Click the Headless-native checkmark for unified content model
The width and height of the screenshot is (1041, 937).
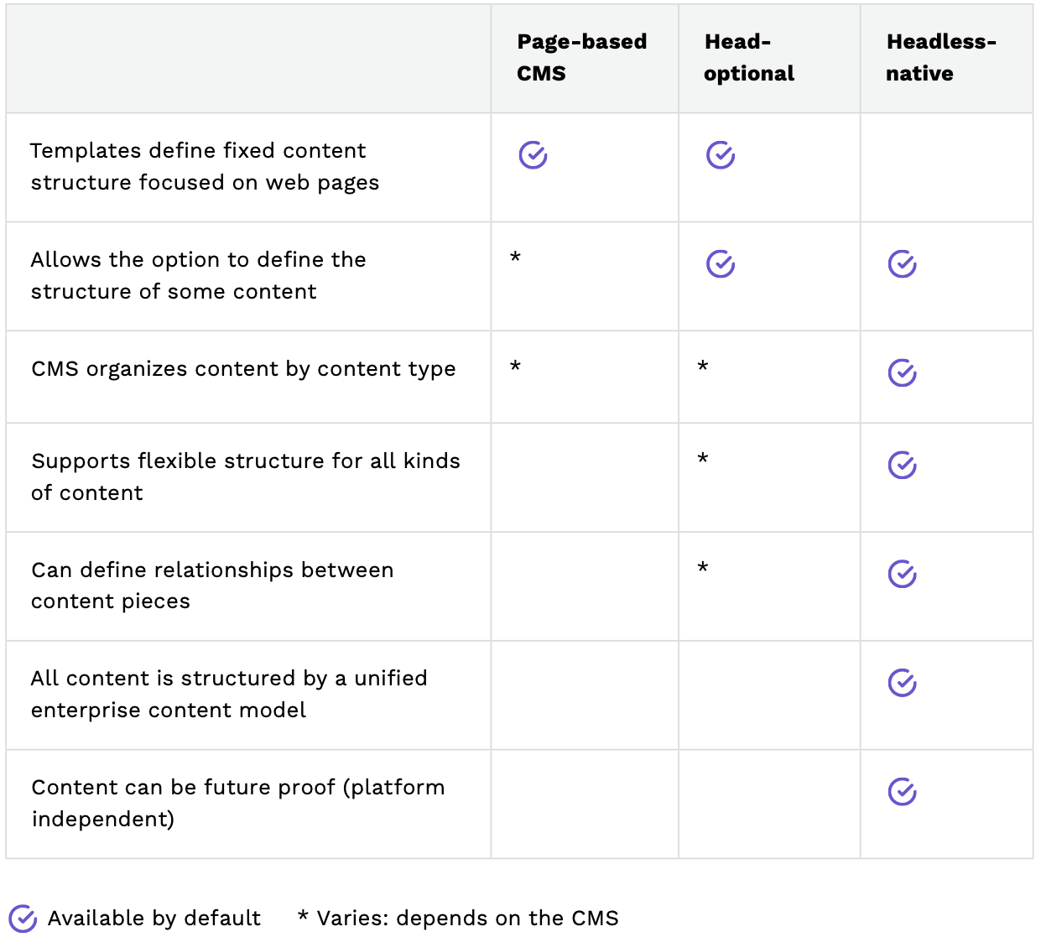(902, 683)
